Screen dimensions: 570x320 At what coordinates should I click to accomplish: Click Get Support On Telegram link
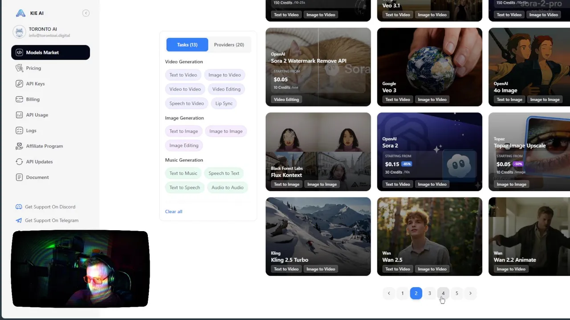coord(52,220)
